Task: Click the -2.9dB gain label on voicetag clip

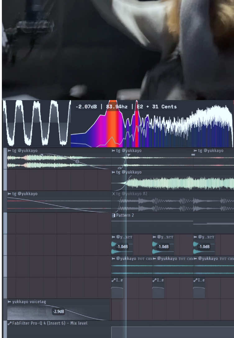Action: [58, 311]
